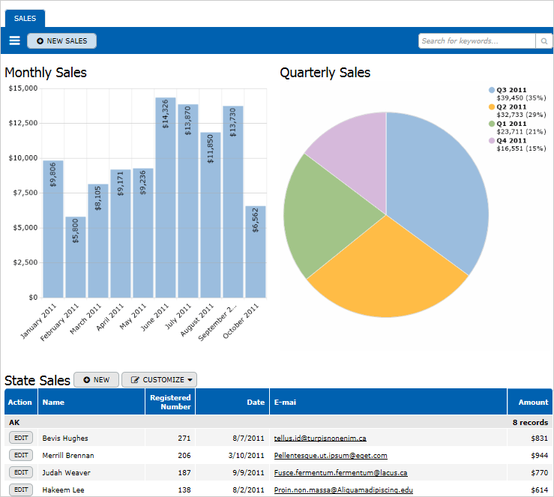The image size is (554, 497).
Task: Click the February 2011 bar $5,800
Action: tap(76, 257)
